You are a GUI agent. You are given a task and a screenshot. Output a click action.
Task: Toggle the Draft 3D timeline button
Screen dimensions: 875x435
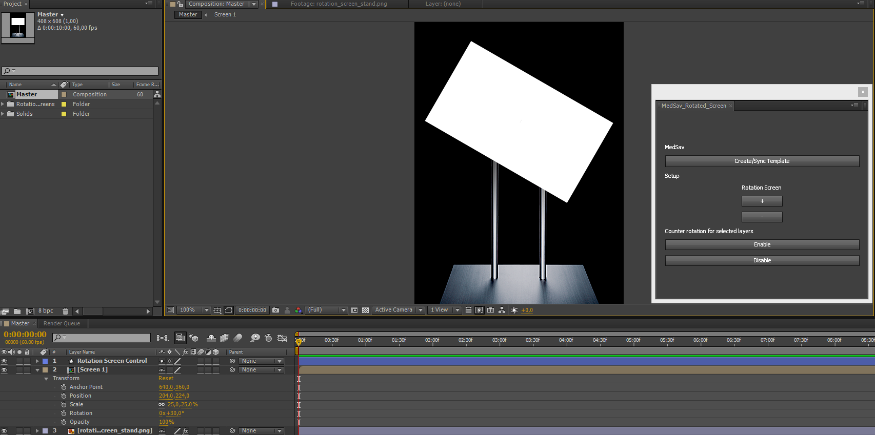tap(194, 338)
